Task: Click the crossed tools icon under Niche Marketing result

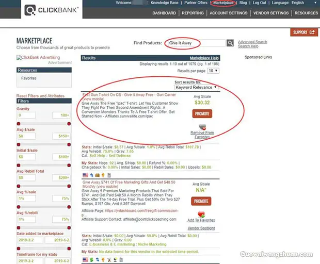Action: 109,259
